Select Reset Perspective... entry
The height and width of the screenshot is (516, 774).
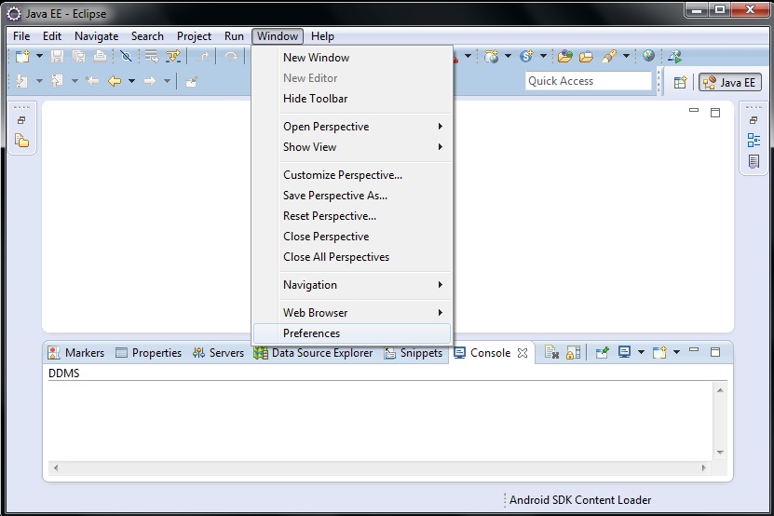352,216
